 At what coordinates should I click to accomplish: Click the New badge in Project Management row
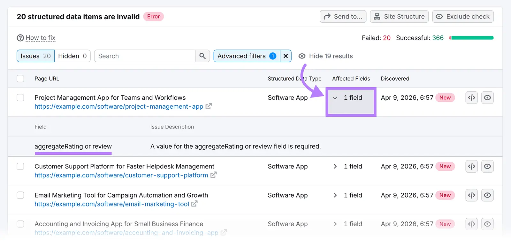[445, 97]
